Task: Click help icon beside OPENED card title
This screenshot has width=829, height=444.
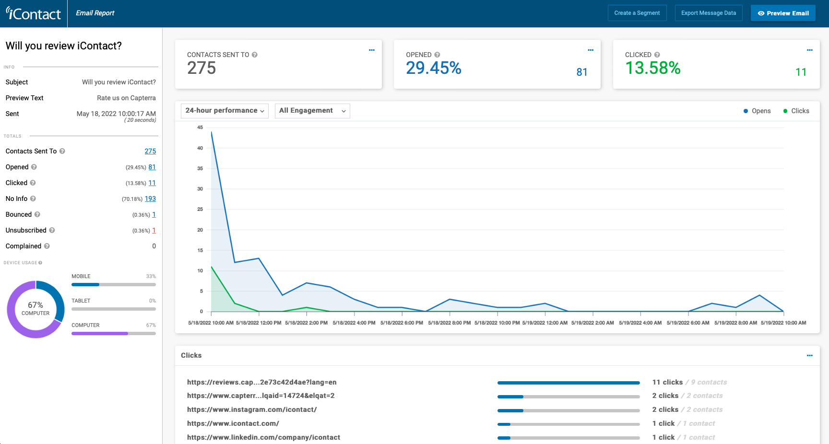Action: 437,55
